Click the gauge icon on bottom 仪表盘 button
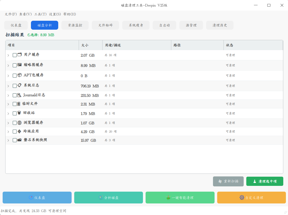The image size is (288, 215). pos(31,197)
